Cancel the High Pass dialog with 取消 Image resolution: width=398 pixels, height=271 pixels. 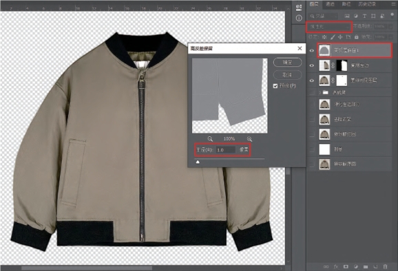287,75
